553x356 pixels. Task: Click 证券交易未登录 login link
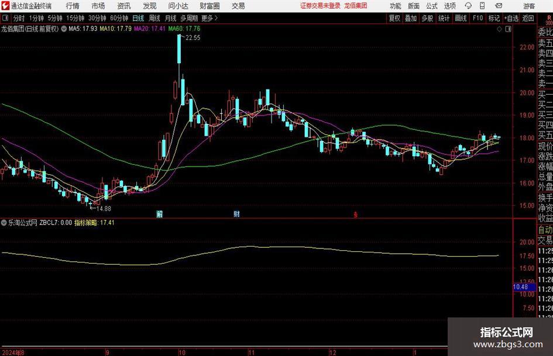tap(320, 6)
